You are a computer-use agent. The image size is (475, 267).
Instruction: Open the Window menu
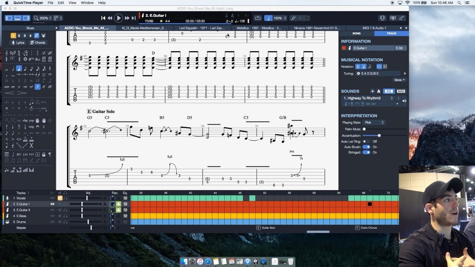87,3
